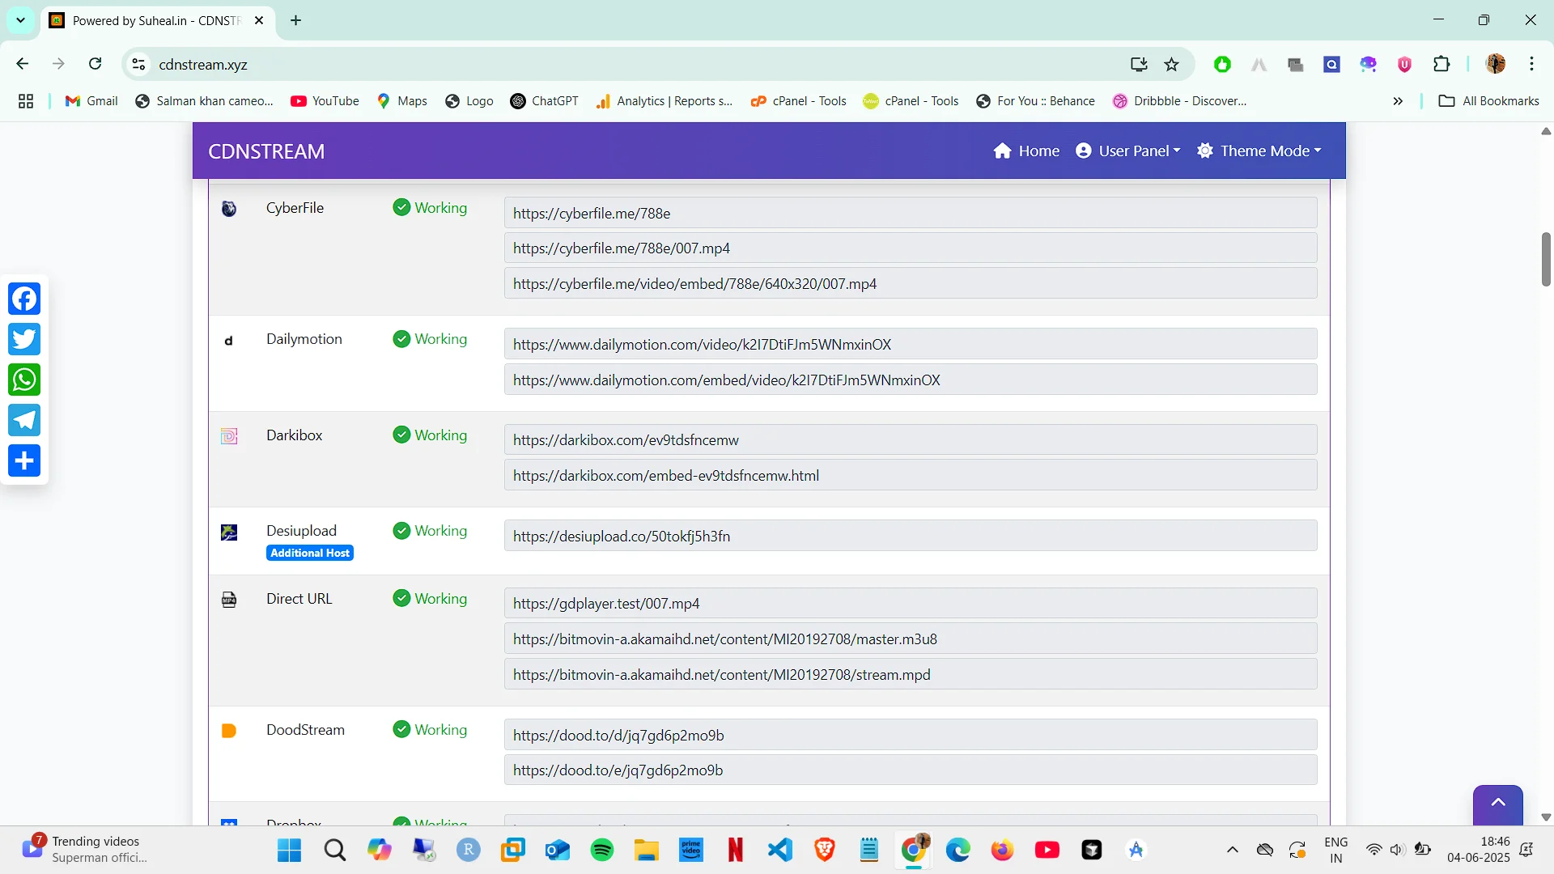Select the Powered by Suheal.in tab
The width and height of the screenshot is (1554, 874).
pyautogui.click(x=157, y=21)
